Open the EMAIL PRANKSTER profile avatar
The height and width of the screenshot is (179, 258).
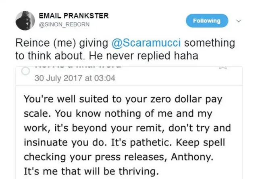coord(25,21)
